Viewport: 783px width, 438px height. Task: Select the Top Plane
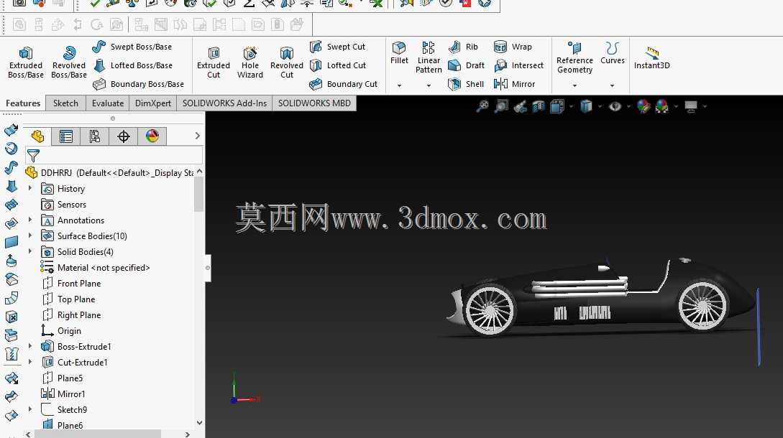68,299
